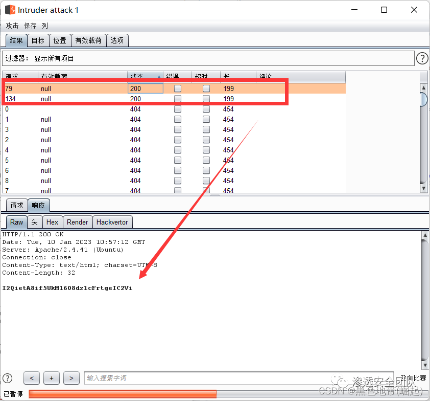This screenshot has width=430, height=401.
Task: Open the 攻击 menu
Action: [x=12, y=26]
